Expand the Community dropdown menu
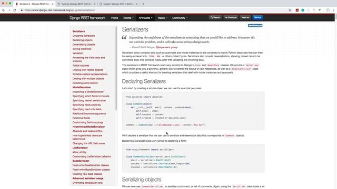Image resolution: width=337 pixels, height=189 pixels. [x=180, y=18]
